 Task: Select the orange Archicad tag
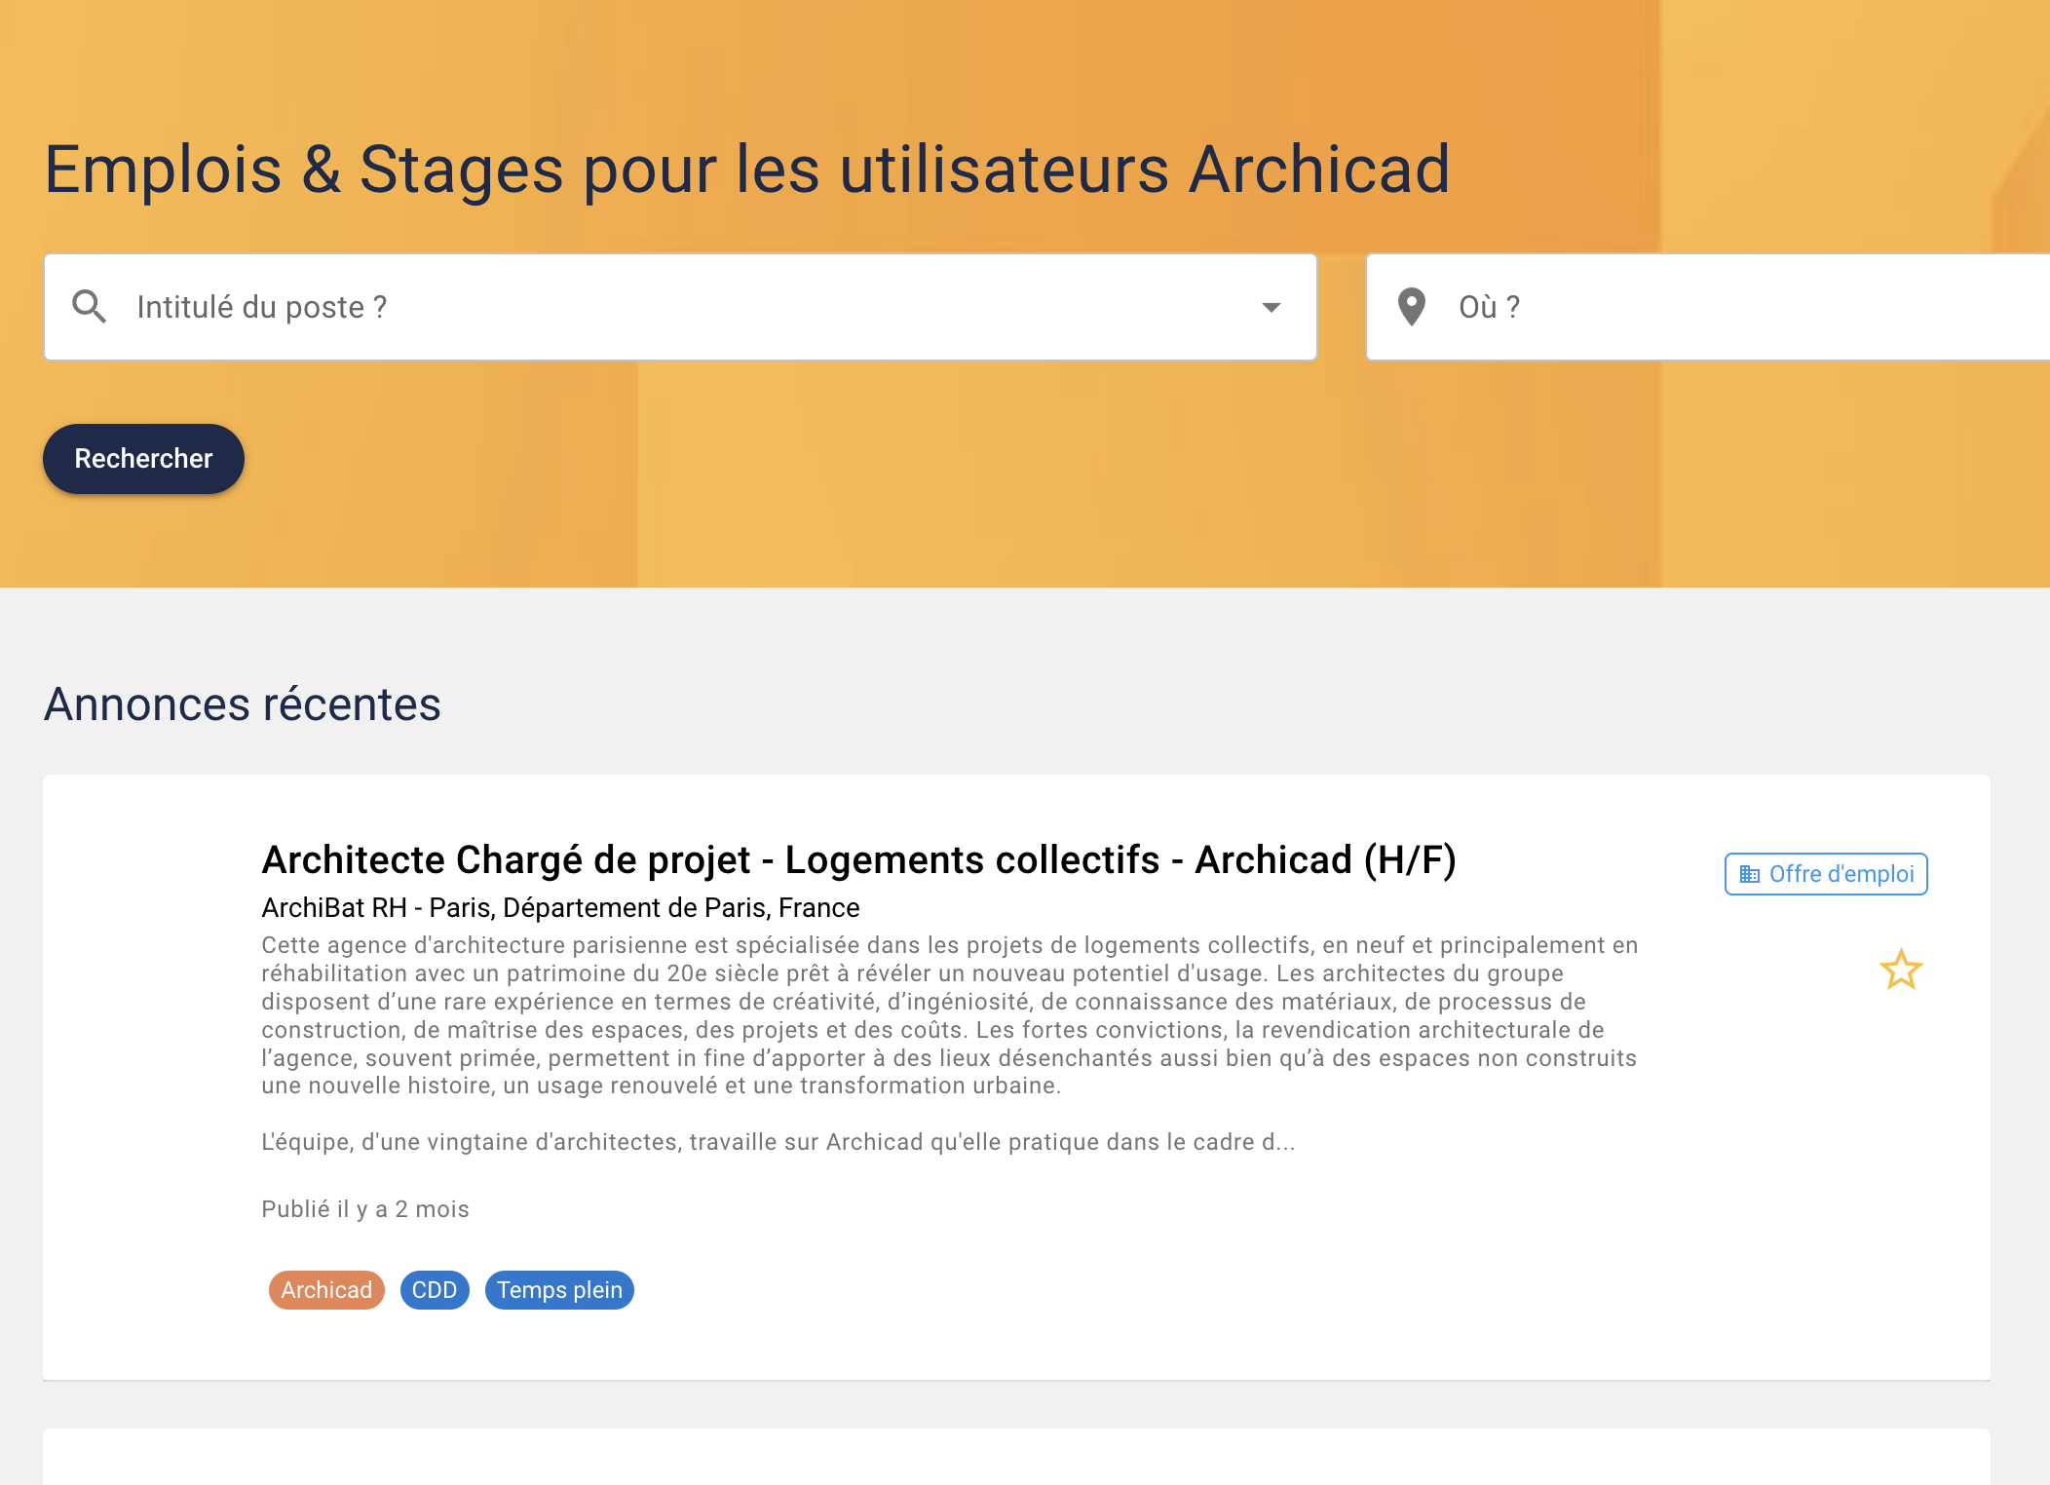point(326,1290)
